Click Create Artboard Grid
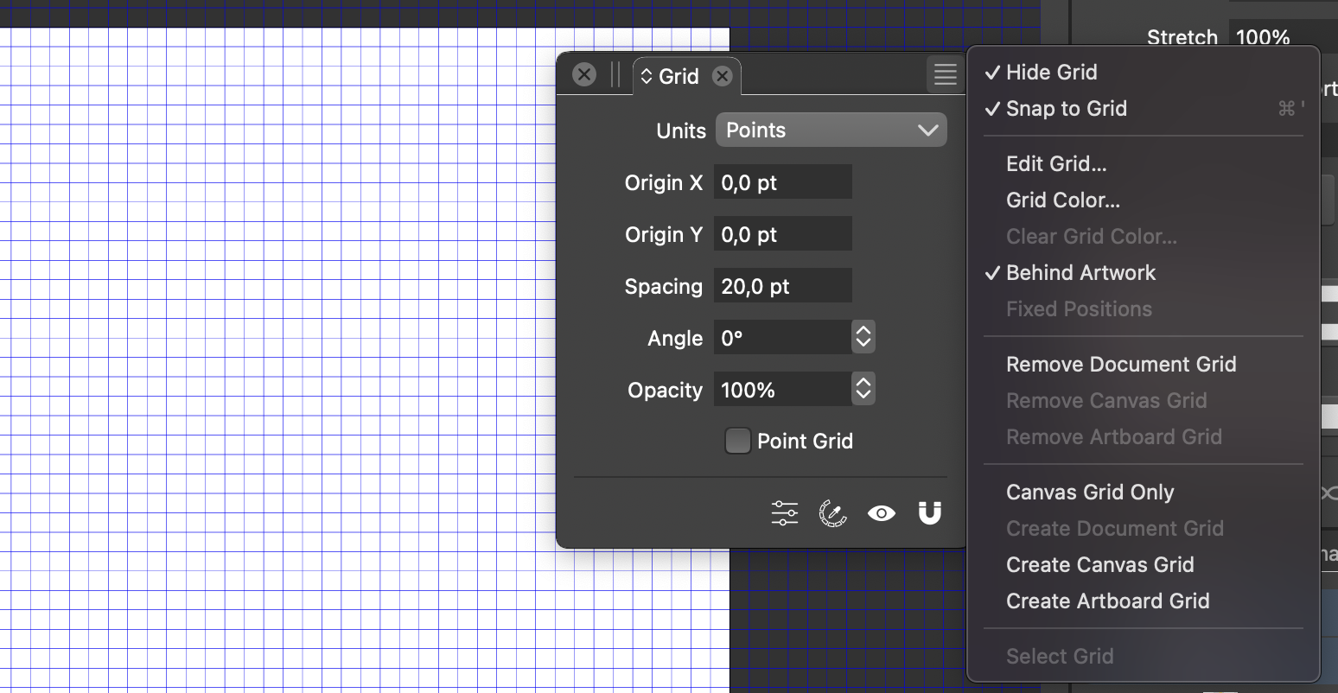Screen dimensions: 1338x693 tap(1107, 601)
